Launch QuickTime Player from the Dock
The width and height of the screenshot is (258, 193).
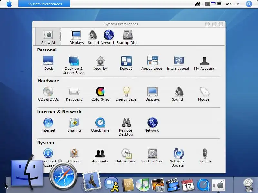203,185
